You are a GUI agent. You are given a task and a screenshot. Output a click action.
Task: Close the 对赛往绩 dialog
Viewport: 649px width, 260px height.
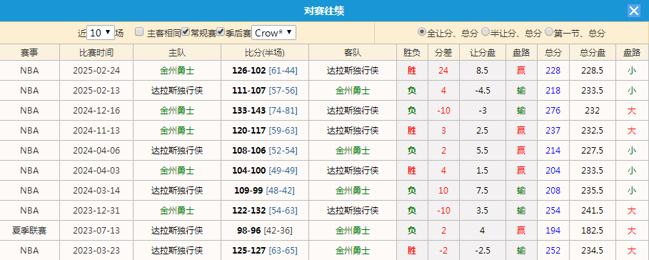point(634,11)
